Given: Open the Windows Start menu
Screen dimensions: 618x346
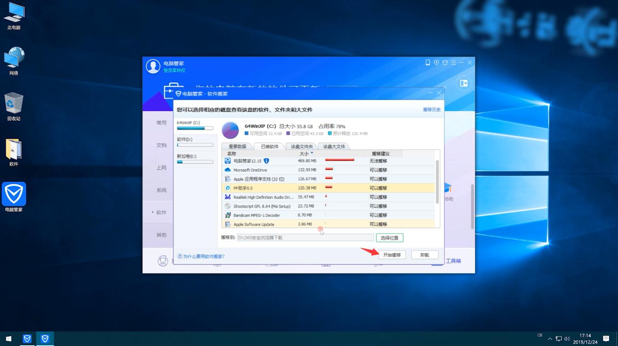Looking at the screenshot, I should click(x=9, y=339).
